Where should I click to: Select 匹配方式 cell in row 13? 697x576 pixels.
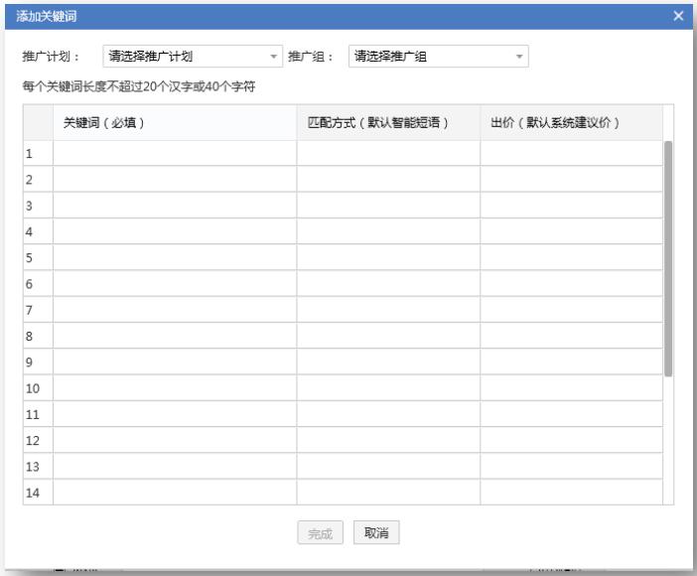(388, 466)
